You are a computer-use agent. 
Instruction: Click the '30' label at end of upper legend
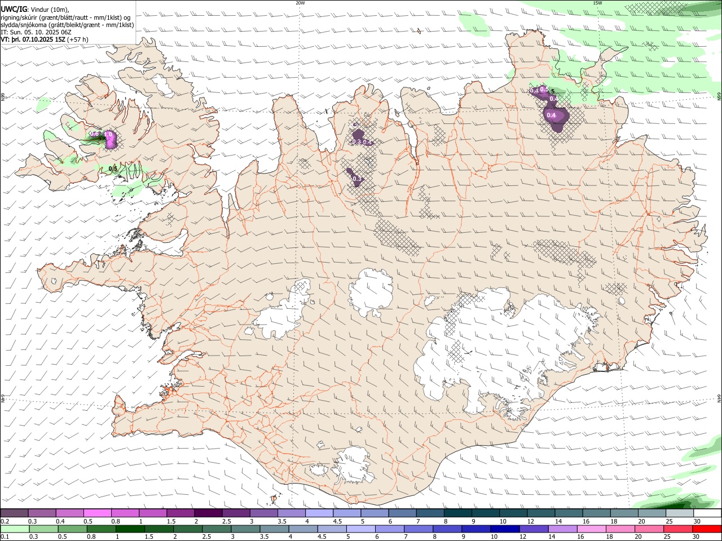(697, 521)
